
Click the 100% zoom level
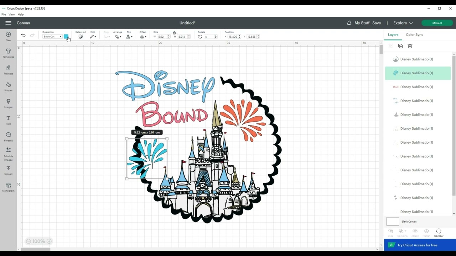[x=38, y=241]
